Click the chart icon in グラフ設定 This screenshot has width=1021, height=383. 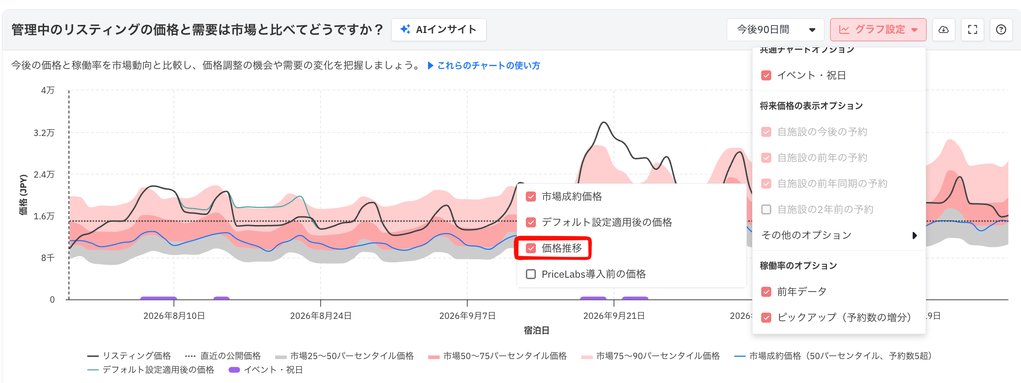pos(844,30)
